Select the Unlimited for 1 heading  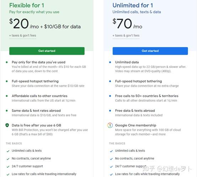tap(133, 5)
